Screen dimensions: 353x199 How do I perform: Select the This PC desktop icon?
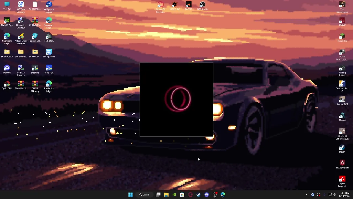coord(7,6)
